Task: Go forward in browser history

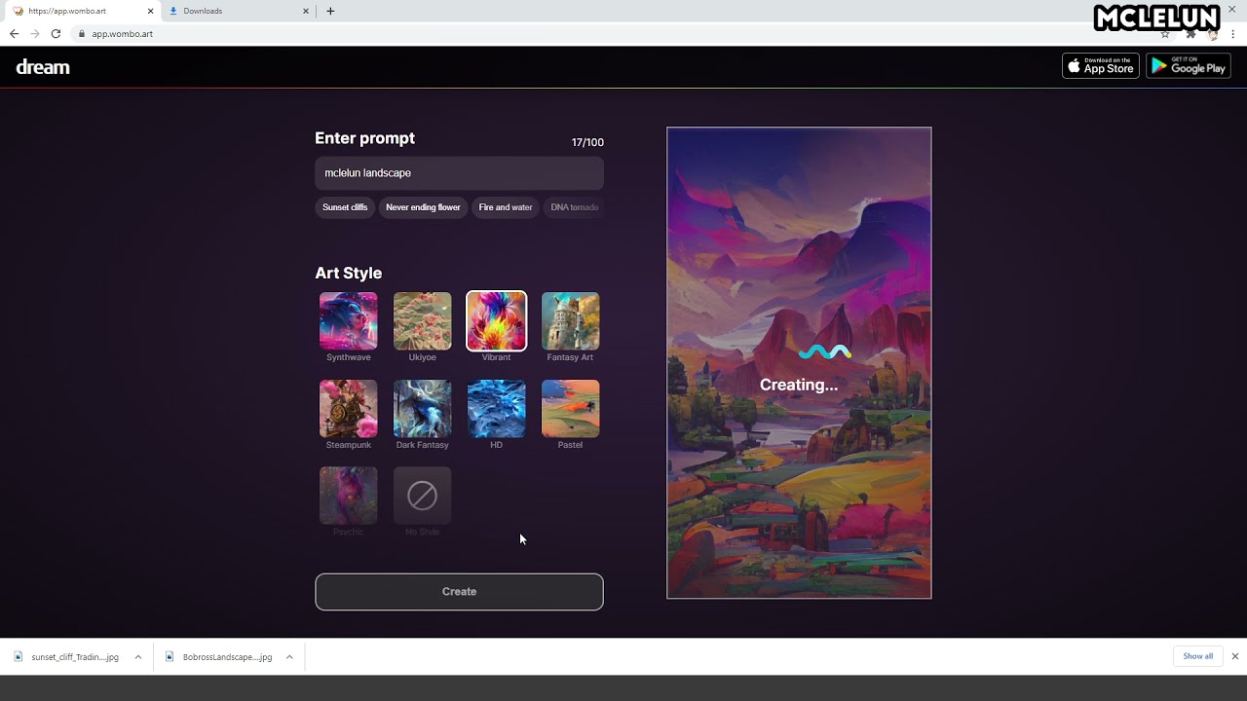Action: [x=35, y=33]
